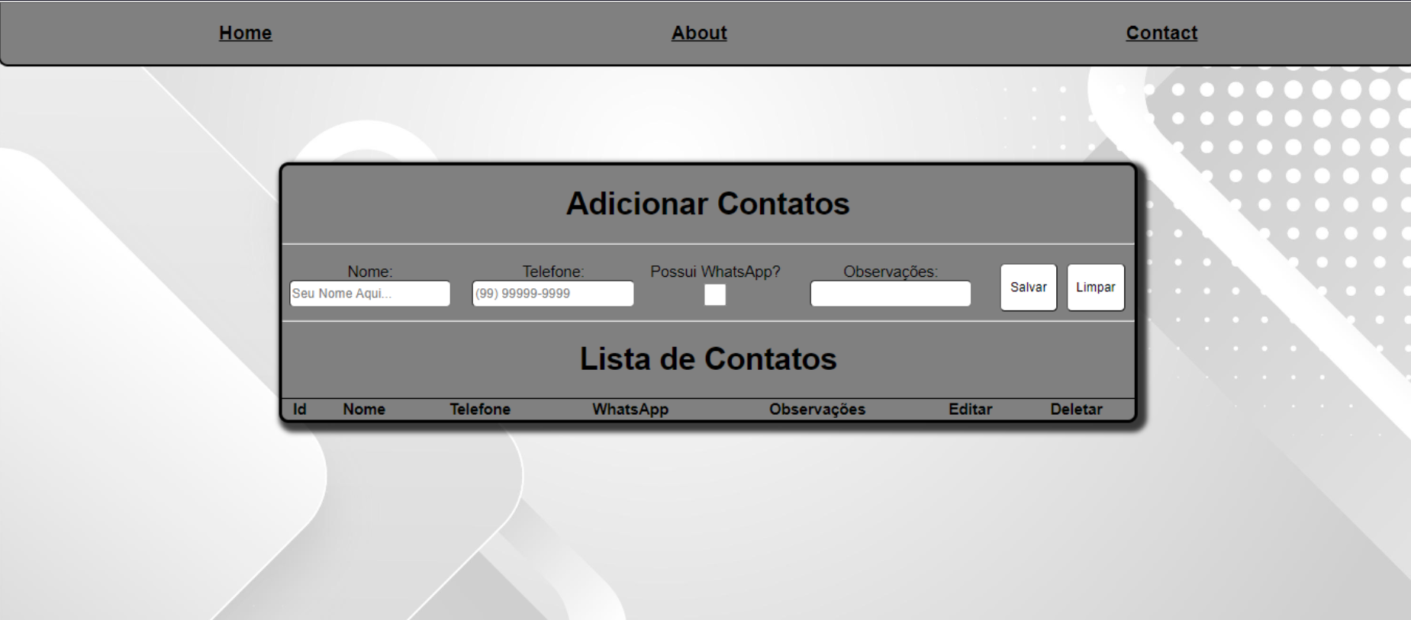Click the Id column header
Viewport: 1411px width, 620px height.
(x=300, y=410)
